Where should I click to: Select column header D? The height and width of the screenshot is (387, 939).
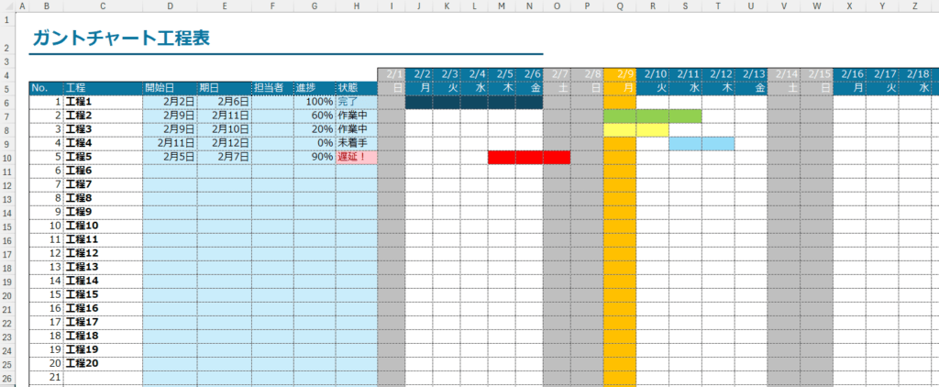(x=170, y=6)
